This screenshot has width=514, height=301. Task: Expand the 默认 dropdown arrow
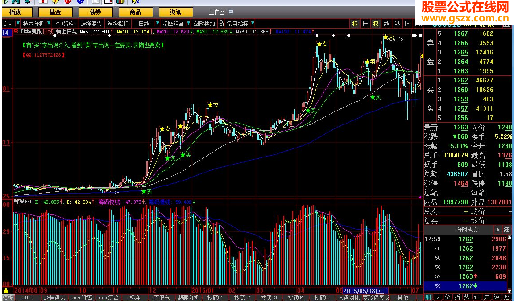[x=18, y=23]
